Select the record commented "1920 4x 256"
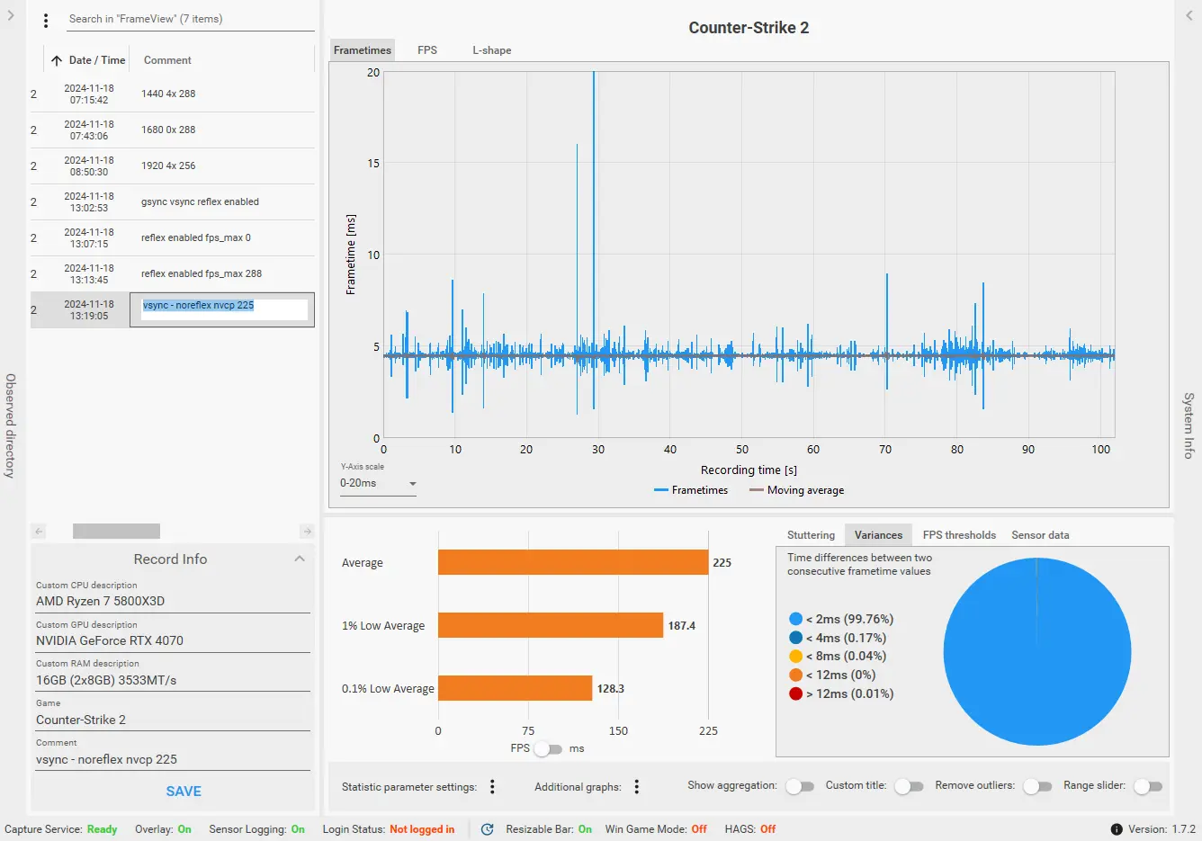Image resolution: width=1202 pixels, height=841 pixels. (x=173, y=166)
